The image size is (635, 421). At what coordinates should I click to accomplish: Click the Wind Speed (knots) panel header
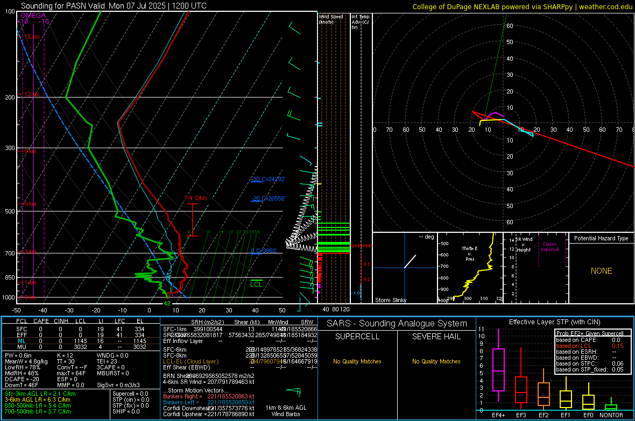click(x=331, y=19)
